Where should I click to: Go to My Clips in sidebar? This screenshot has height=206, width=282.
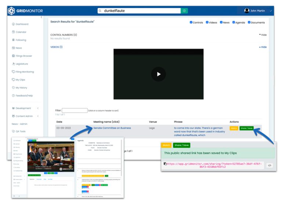coord(20,80)
